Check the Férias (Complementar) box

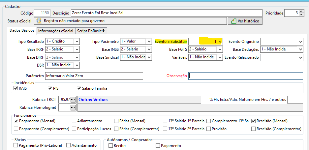click(116, 129)
